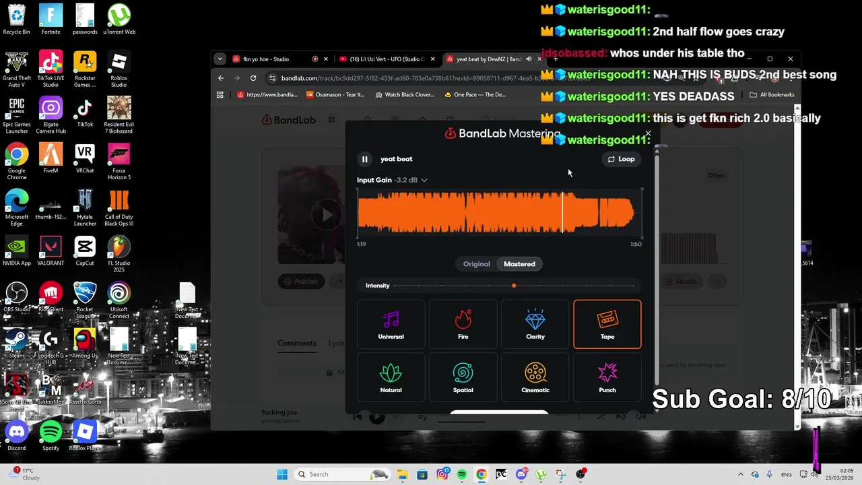This screenshot has height=485, width=862.
Task: Select the VALORANT desktop icon
Action: (x=51, y=251)
